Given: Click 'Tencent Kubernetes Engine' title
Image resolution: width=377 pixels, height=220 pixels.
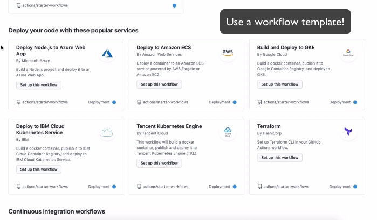Looking at the screenshot, I should [169, 126].
